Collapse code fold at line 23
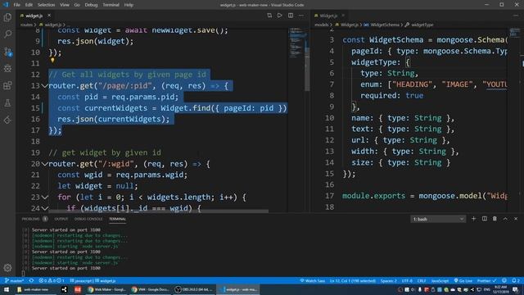This screenshot has height=295, width=524. coord(45,197)
